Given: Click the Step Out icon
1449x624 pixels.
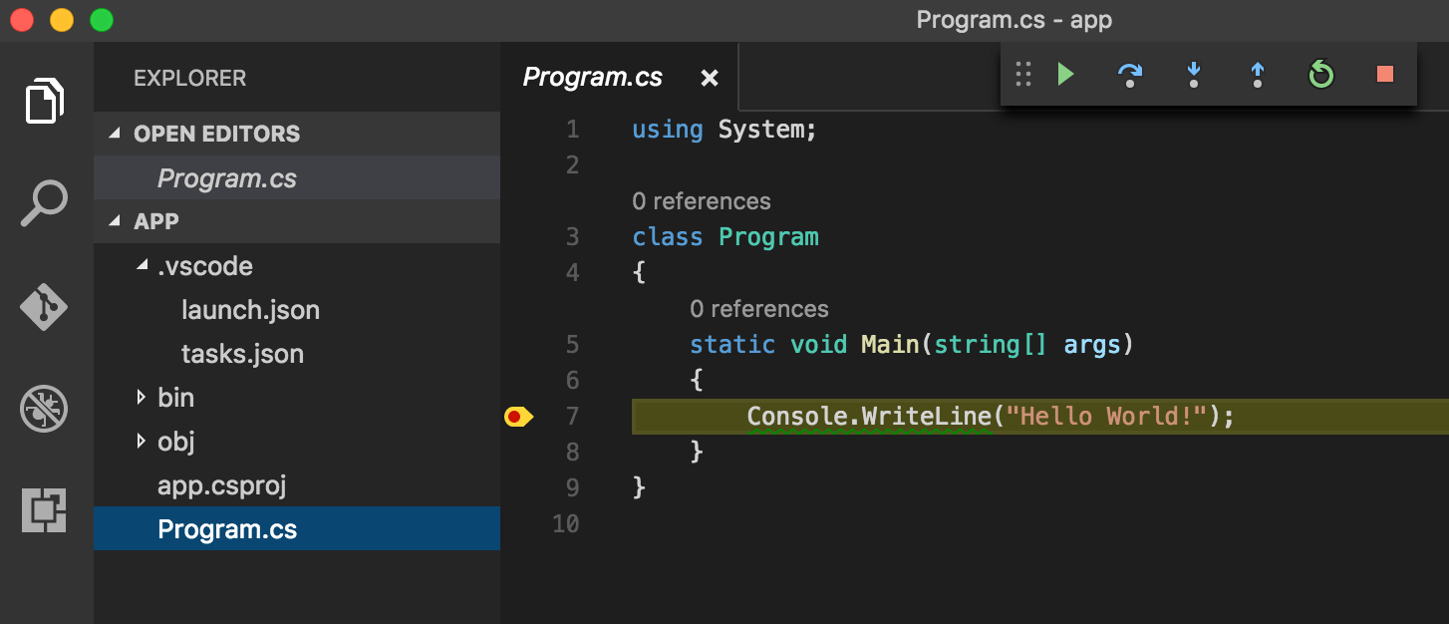Looking at the screenshot, I should [x=1257, y=75].
